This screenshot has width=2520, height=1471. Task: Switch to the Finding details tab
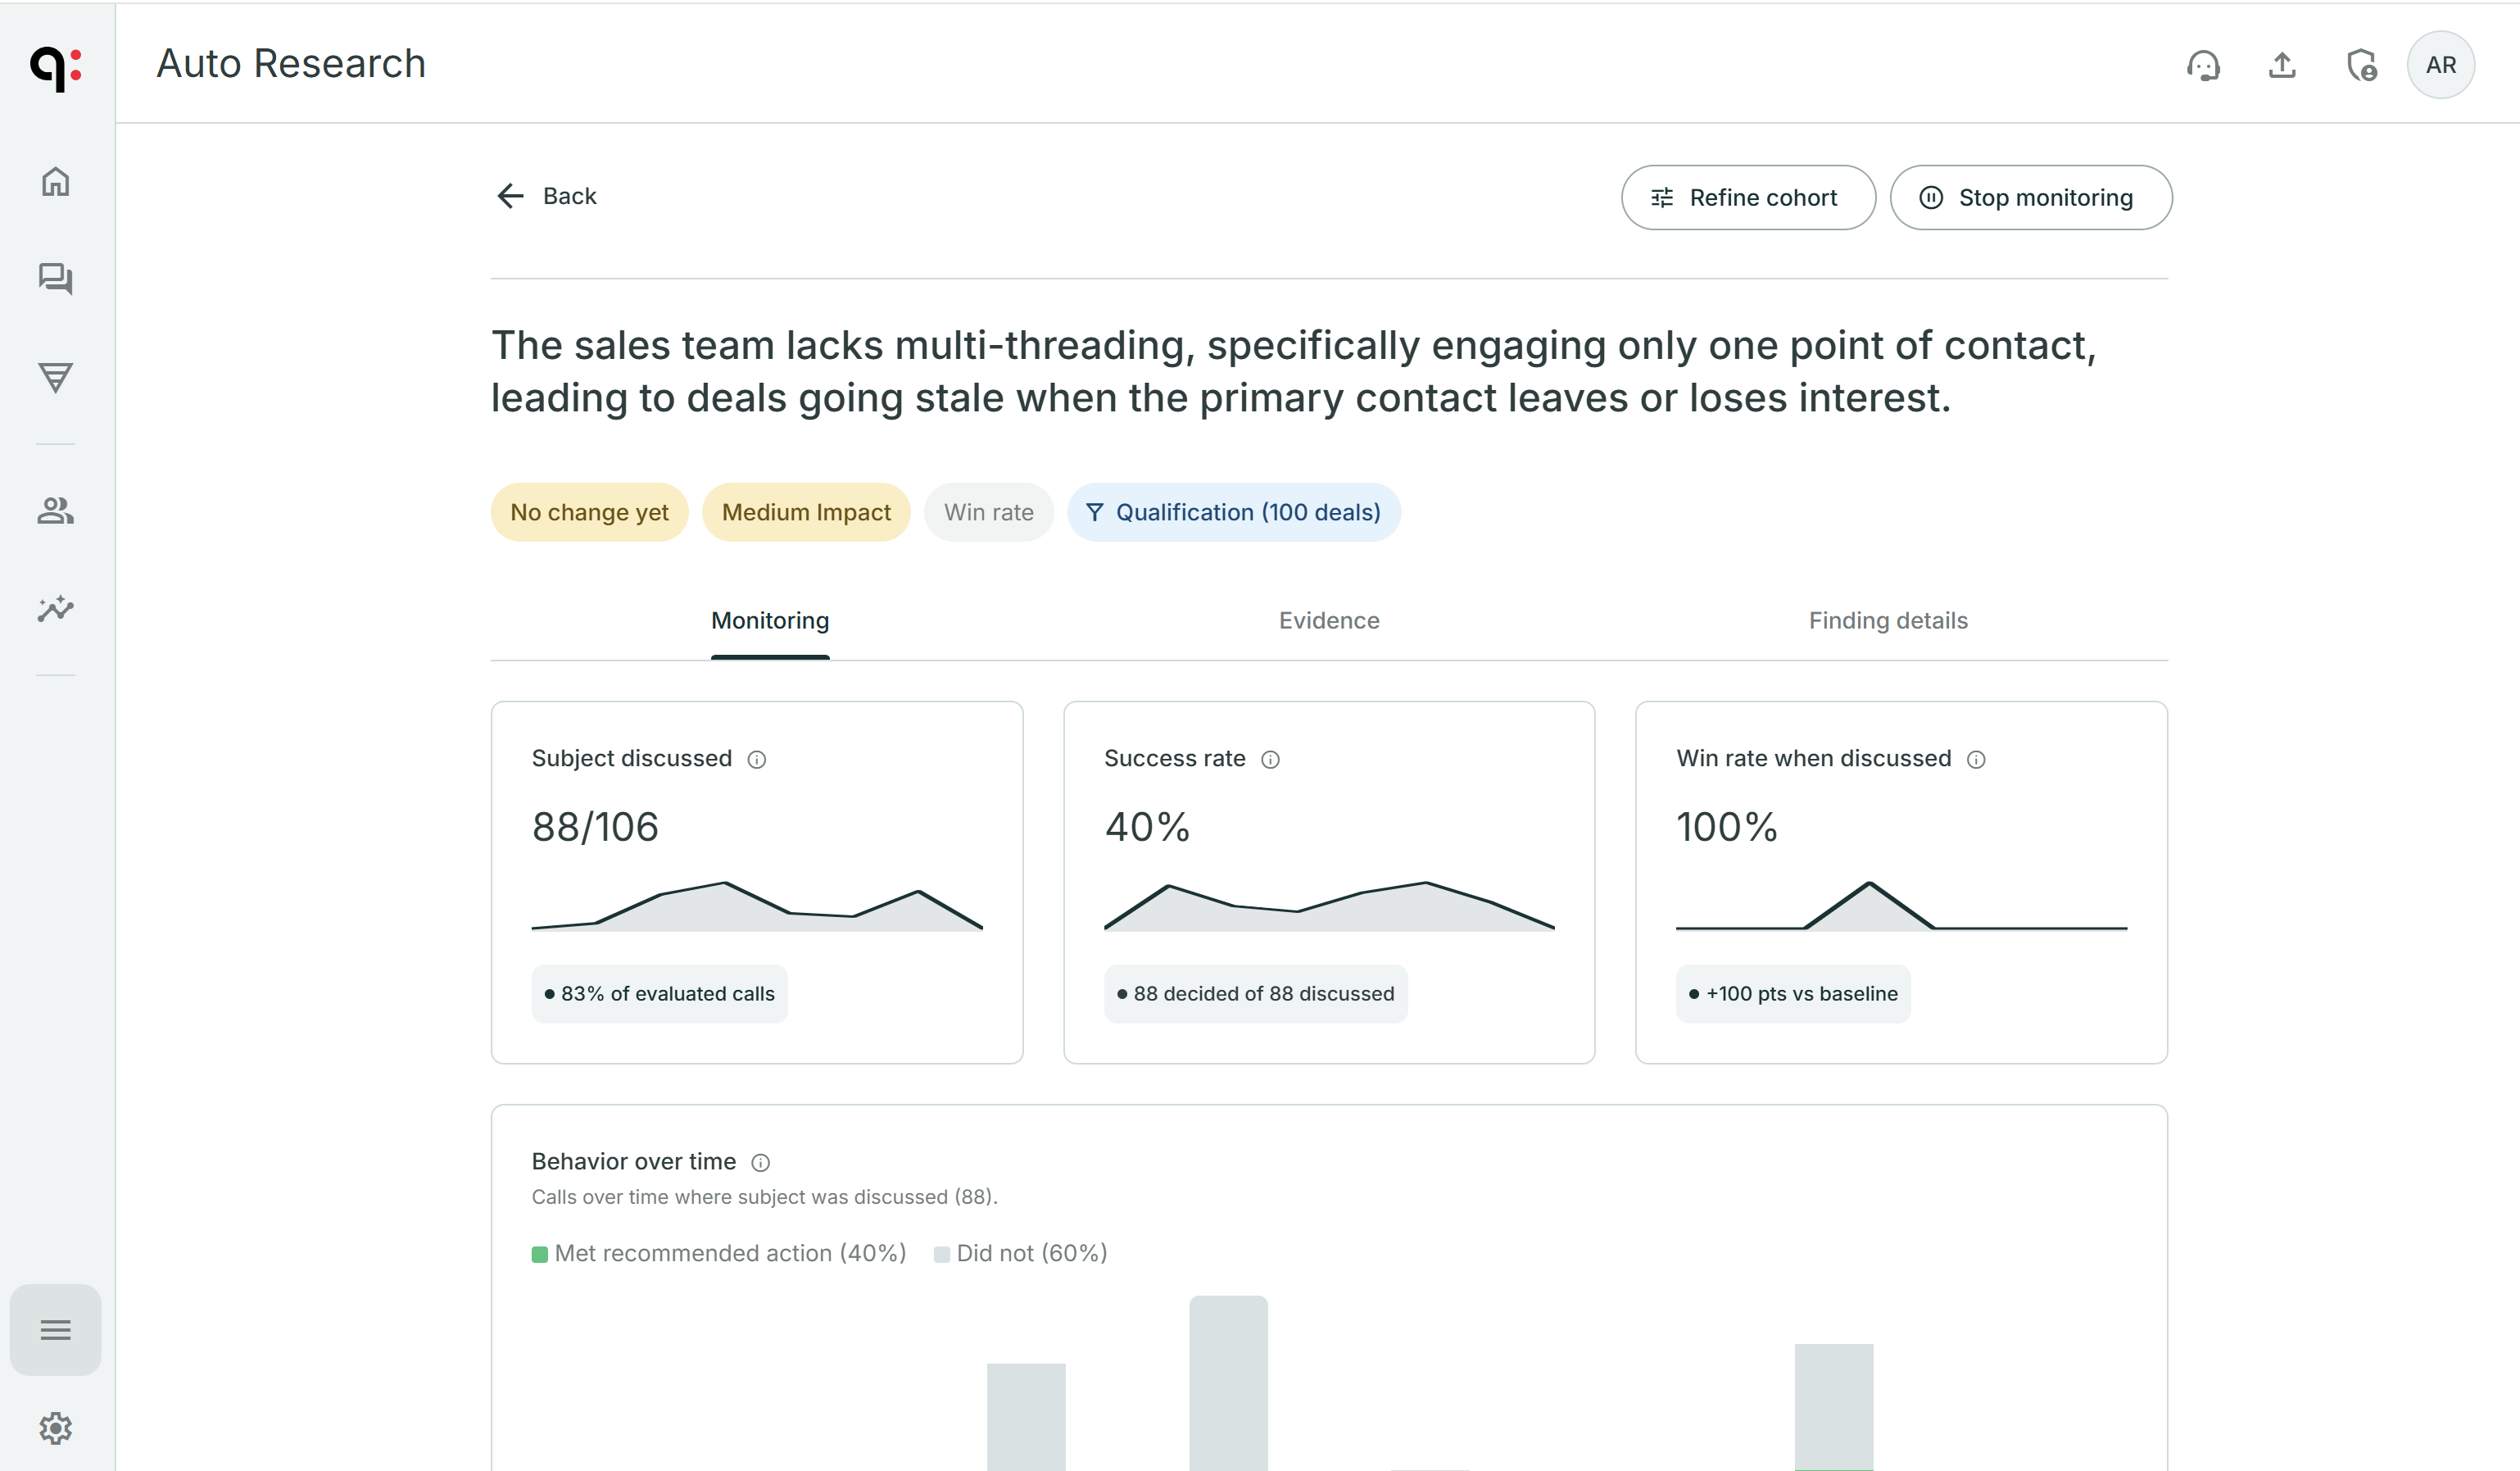[1888, 621]
